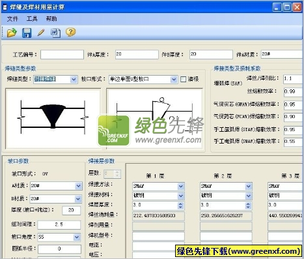Click layer 3 焊层厚度 field showing 3.0

pos(285,206)
